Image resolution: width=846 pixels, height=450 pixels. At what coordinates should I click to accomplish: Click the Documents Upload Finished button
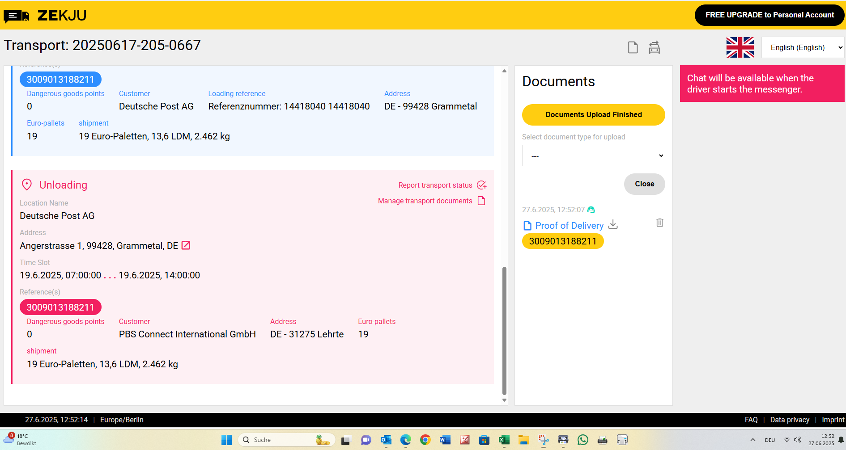point(593,115)
